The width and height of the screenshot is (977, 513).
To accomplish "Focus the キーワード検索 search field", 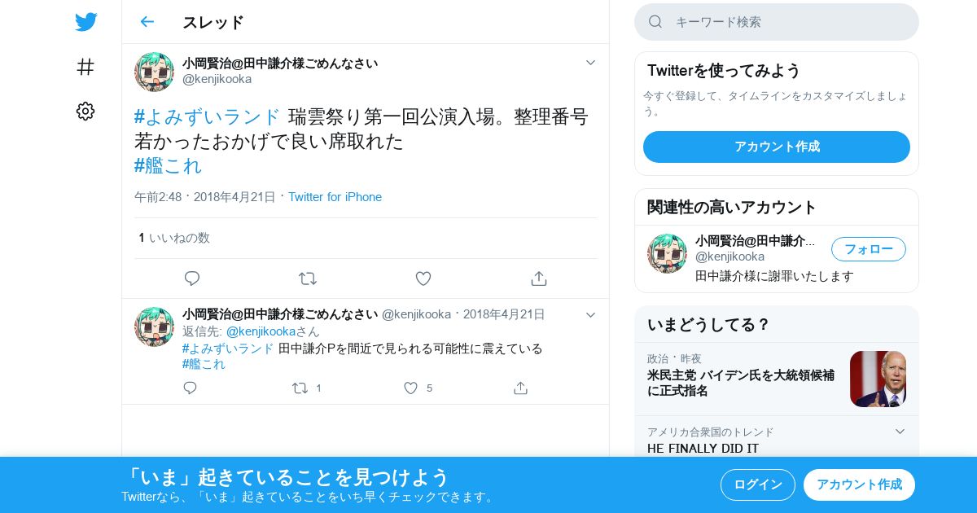I will tap(777, 22).
